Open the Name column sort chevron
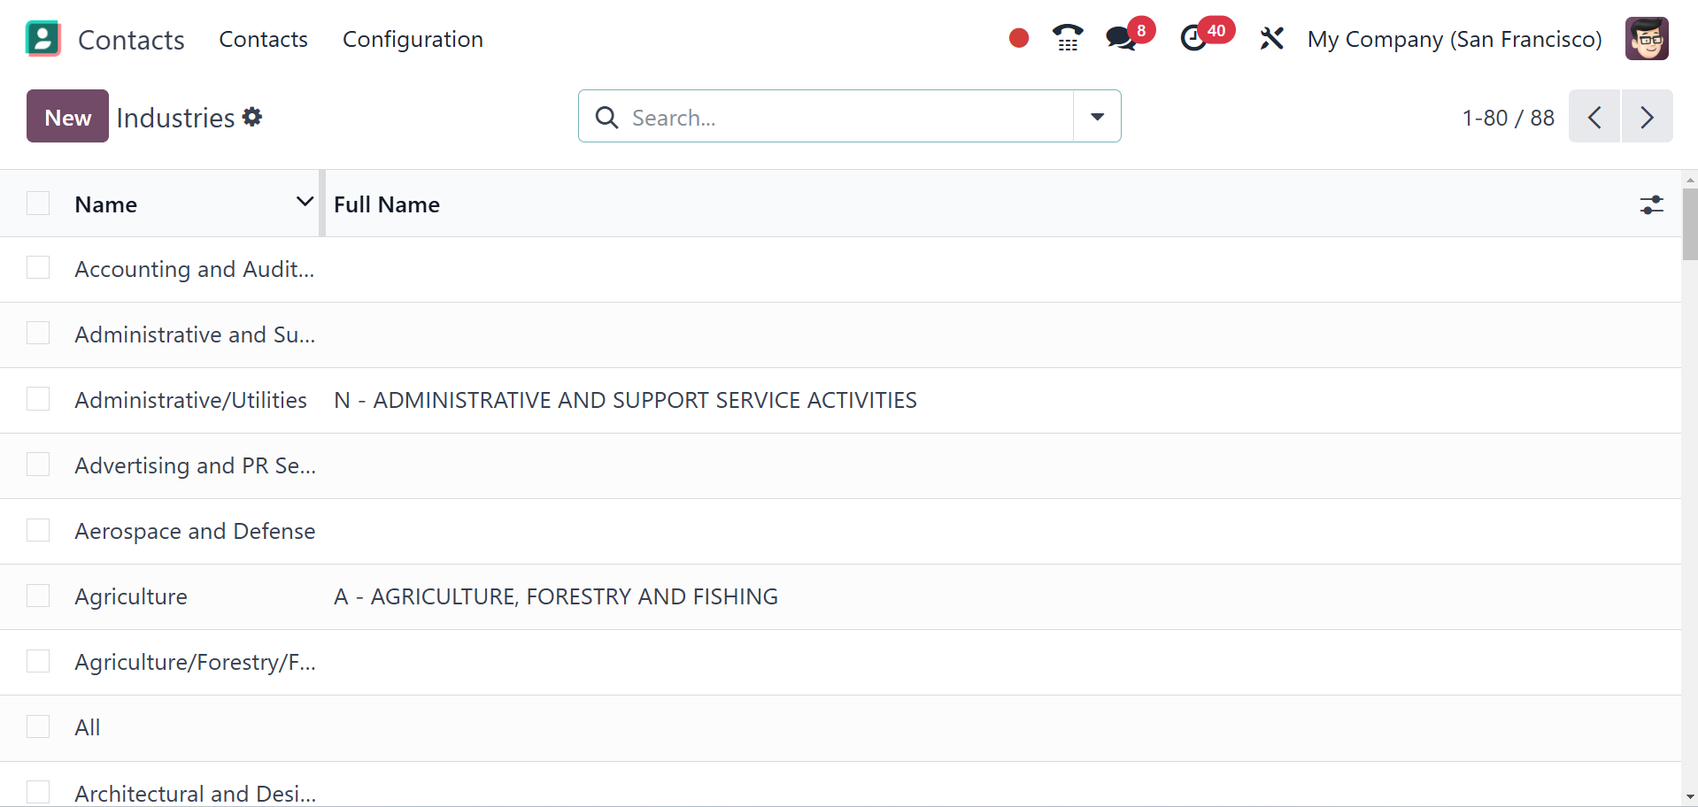The width and height of the screenshot is (1698, 807). pos(305,203)
